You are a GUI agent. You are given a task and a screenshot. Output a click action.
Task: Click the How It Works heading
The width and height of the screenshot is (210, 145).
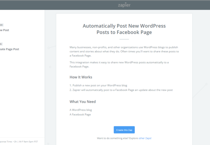point(81,77)
